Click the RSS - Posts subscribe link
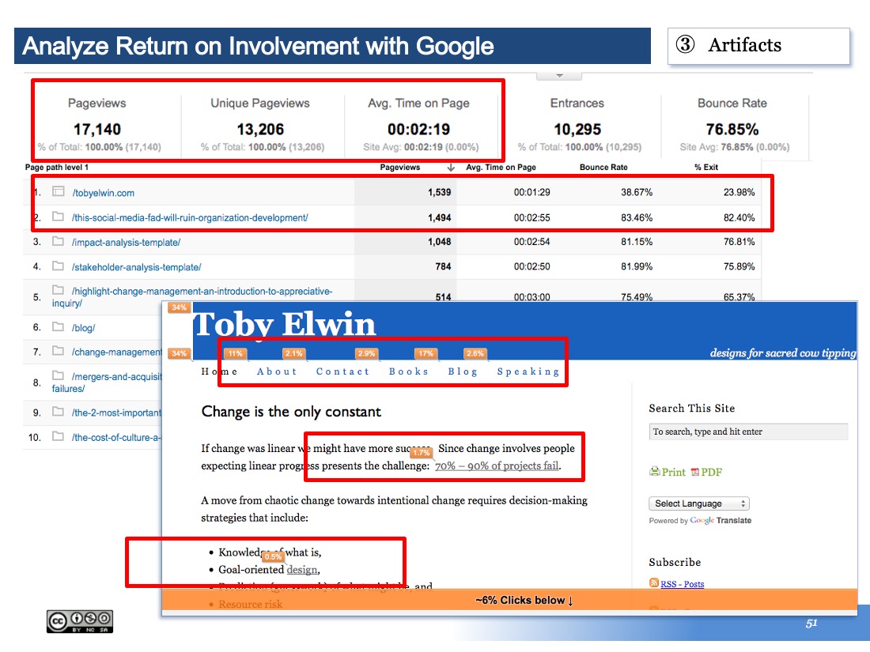 (682, 584)
